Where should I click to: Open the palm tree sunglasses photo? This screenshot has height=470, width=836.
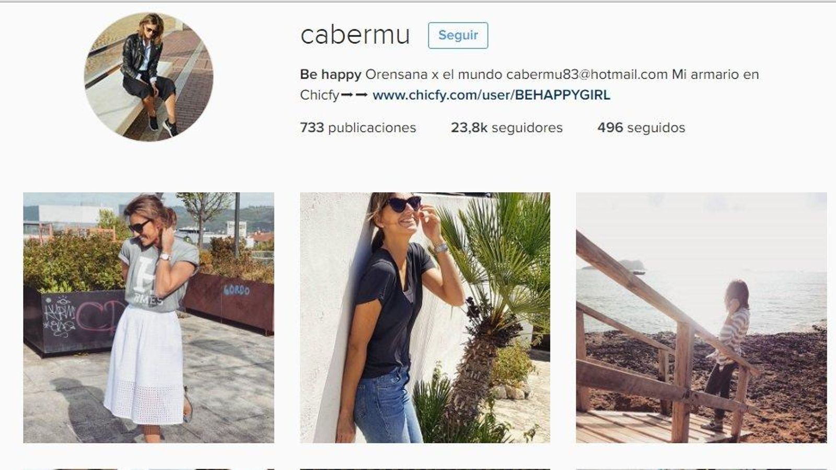(x=425, y=318)
